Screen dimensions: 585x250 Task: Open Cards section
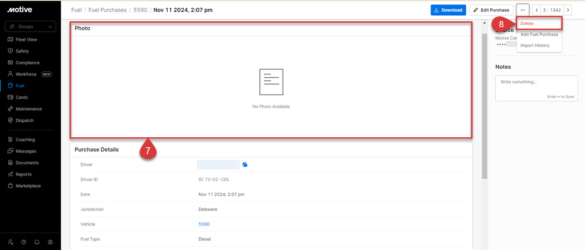point(22,97)
